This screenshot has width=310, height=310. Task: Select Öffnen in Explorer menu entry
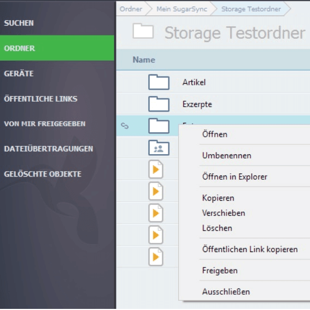235,177
